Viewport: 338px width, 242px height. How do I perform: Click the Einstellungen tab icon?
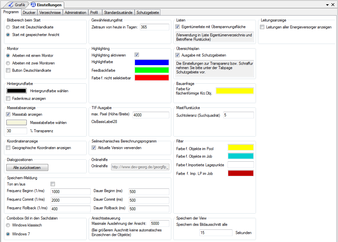pos(33,5)
